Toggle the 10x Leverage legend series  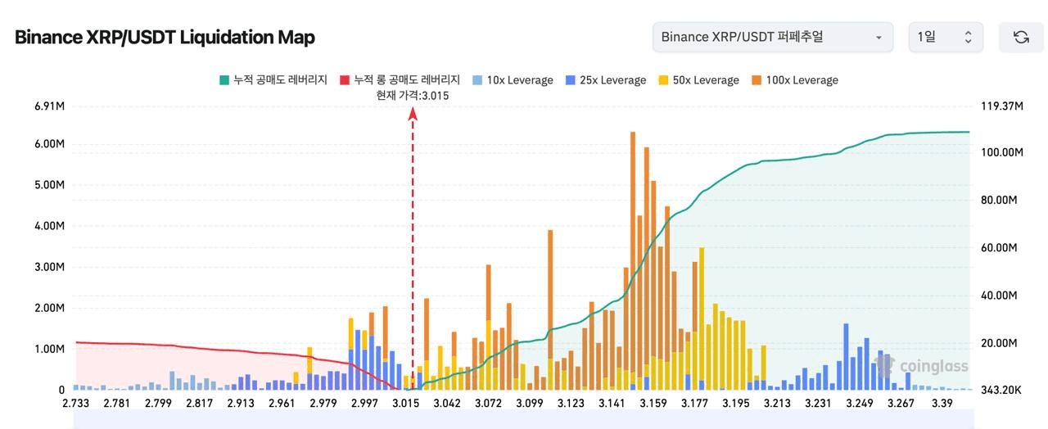point(513,80)
